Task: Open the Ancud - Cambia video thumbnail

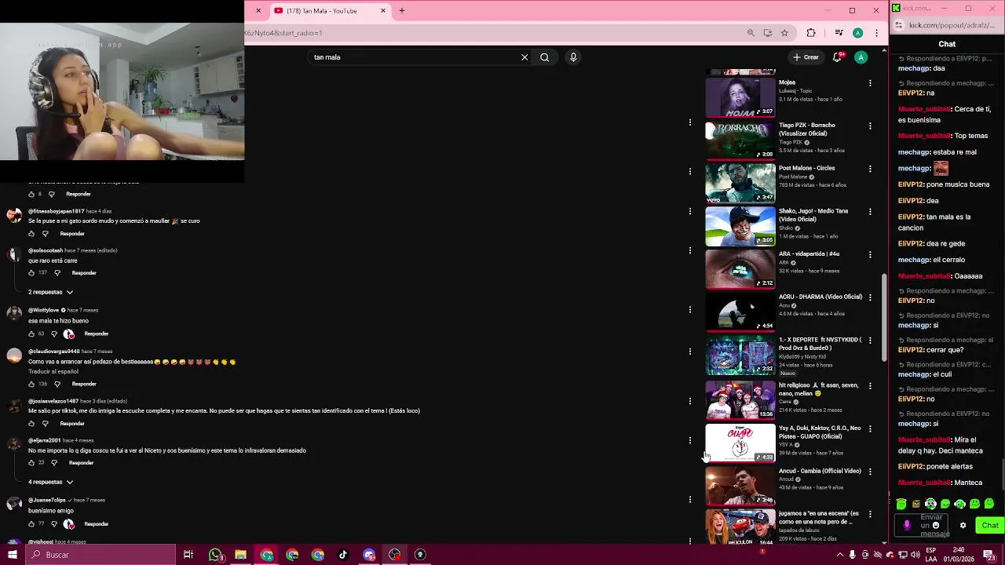Action: (x=740, y=486)
